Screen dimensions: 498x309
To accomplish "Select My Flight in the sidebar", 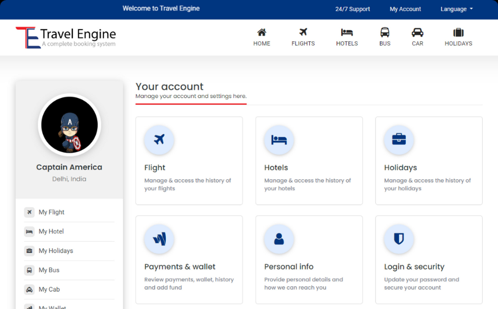I will 51,212.
